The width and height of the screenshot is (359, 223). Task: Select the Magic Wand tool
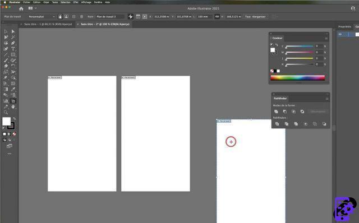click(x=13, y=37)
